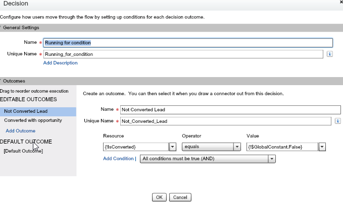Click the Add Outcome link
This screenshot has height=203, width=343.
click(21, 131)
